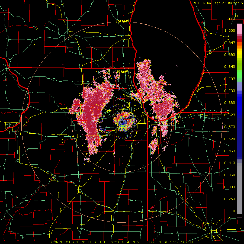This screenshot has width=244, height=244.
Task: Click the 0.840 legend value
Action: [230, 67]
